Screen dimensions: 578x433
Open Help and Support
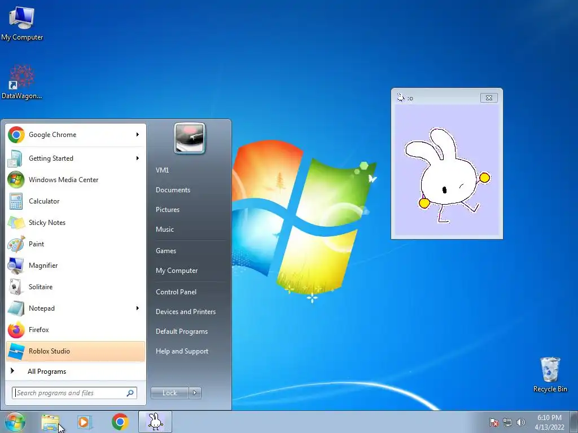[182, 351]
